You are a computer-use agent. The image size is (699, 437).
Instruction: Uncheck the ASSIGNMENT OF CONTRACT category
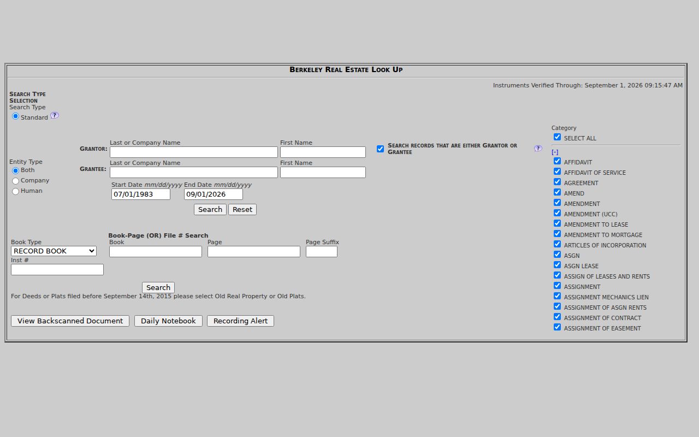click(x=557, y=317)
